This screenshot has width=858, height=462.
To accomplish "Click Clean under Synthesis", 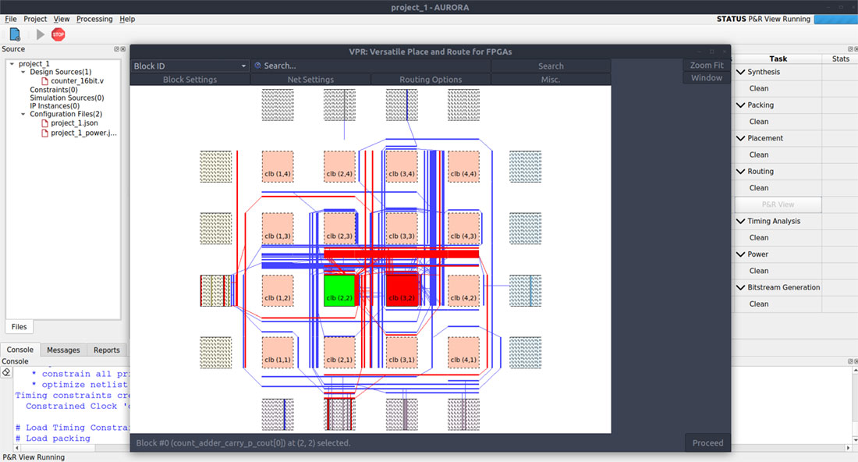I will (x=758, y=89).
